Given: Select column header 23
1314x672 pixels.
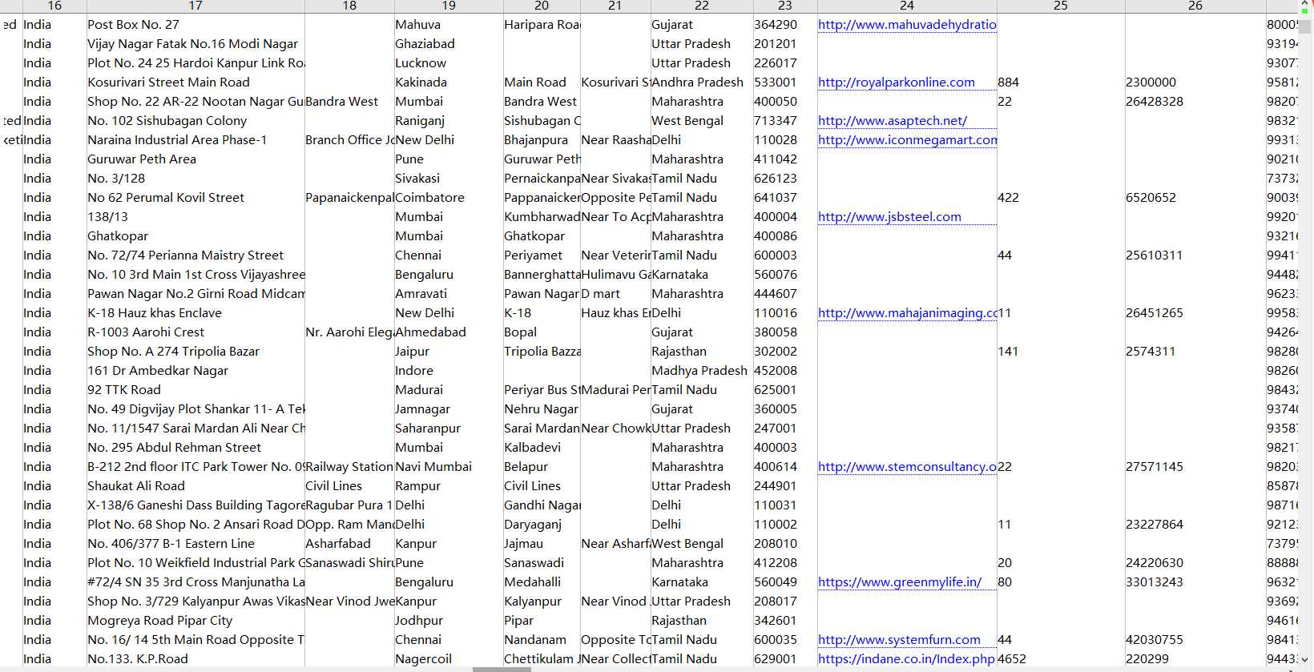Looking at the screenshot, I should coord(785,6).
